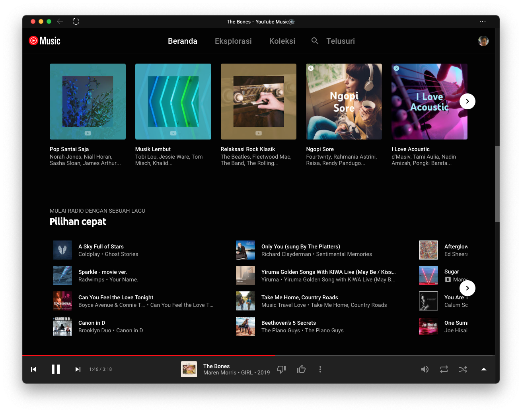
Task: Open the Ngopi Sore playlist thumbnail
Action: coord(344,101)
